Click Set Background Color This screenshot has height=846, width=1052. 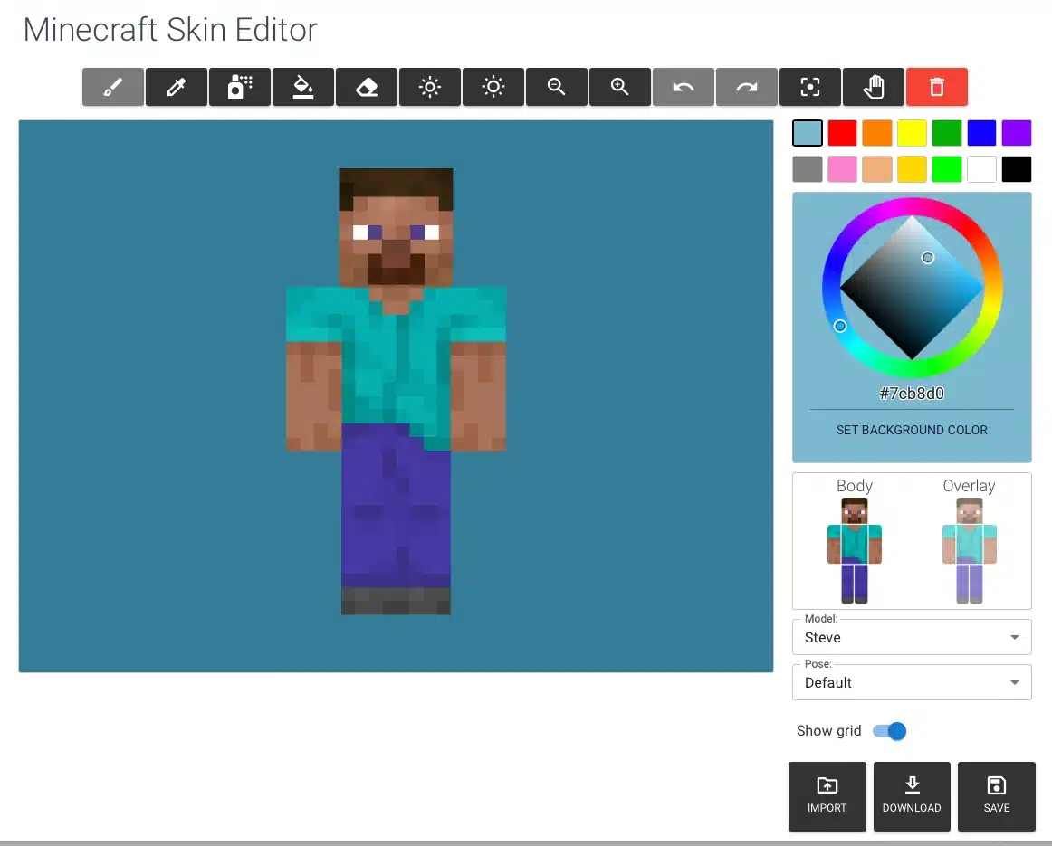click(912, 430)
